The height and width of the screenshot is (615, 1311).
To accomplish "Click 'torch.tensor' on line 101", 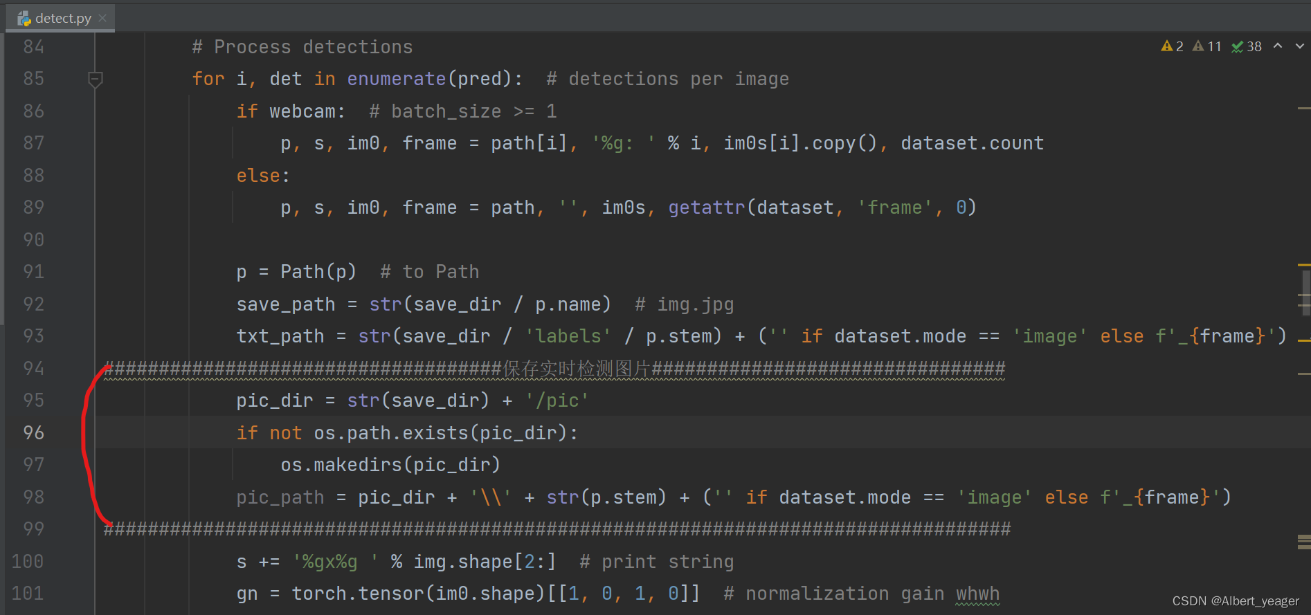I will pos(358,594).
